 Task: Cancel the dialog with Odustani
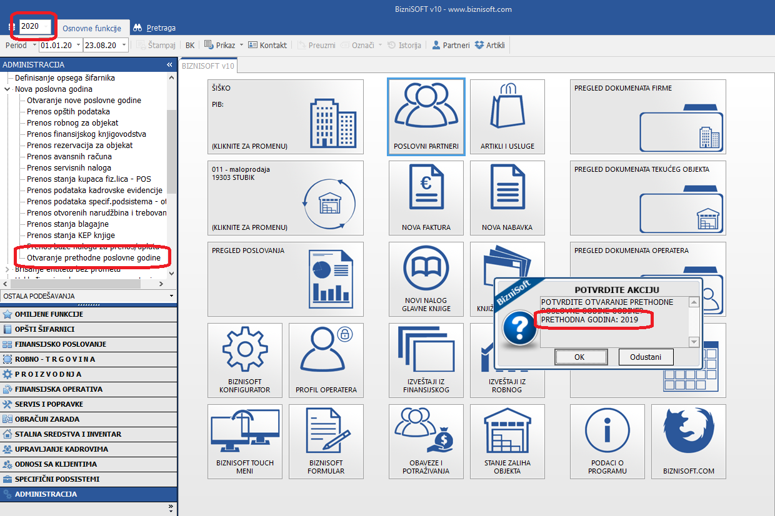click(x=646, y=357)
